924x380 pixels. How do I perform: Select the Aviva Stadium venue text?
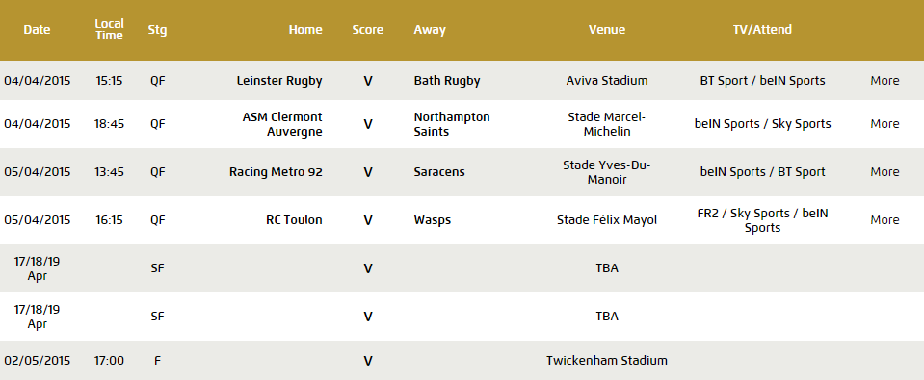607,81
